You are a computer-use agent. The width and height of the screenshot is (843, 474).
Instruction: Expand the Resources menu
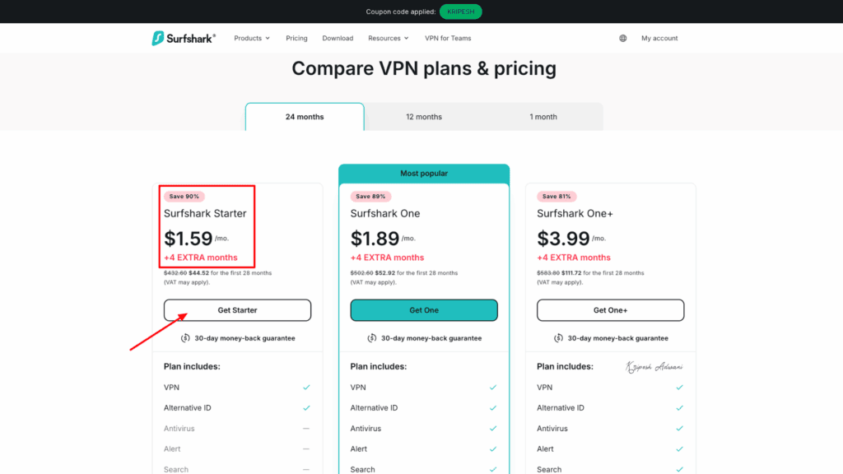tap(385, 38)
